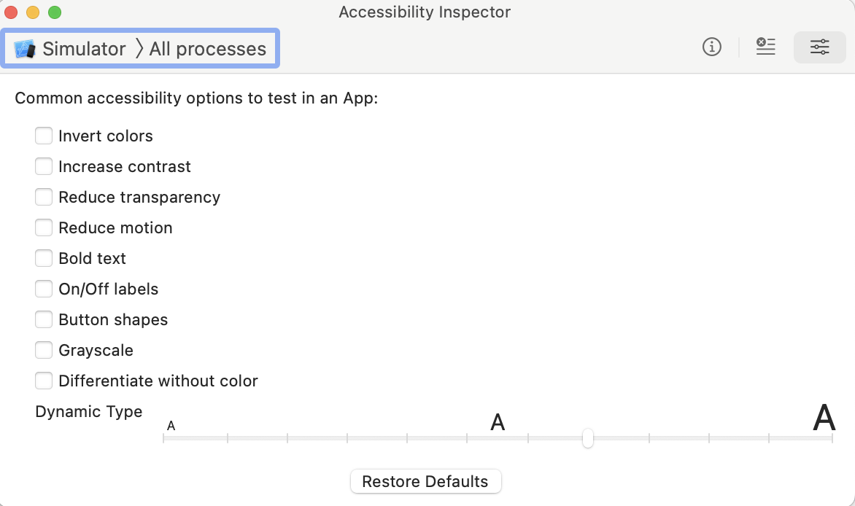Check the Reduce transparency option
This screenshot has height=506, width=855.
(x=44, y=197)
